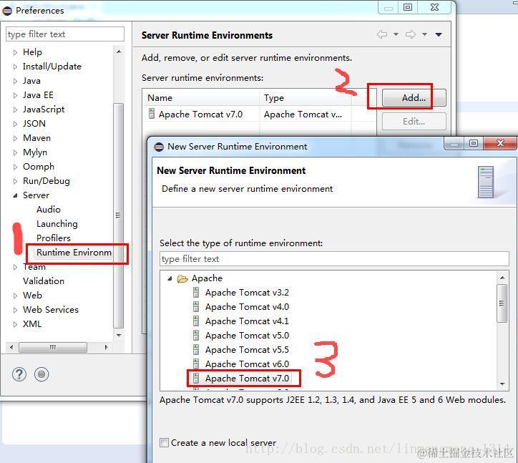Select Apache Tomcat v5.5 in the runtime type list
518x463 pixels.
(247, 350)
